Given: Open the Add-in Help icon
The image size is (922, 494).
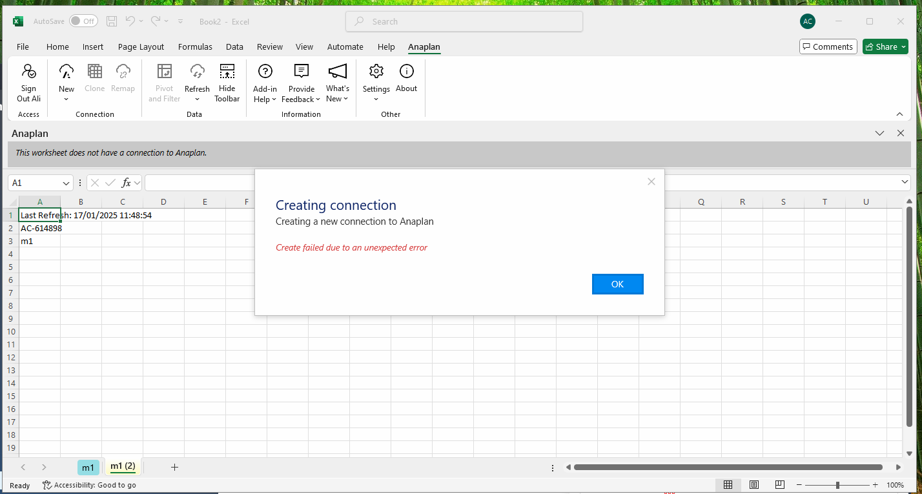Looking at the screenshot, I should pos(265,72).
